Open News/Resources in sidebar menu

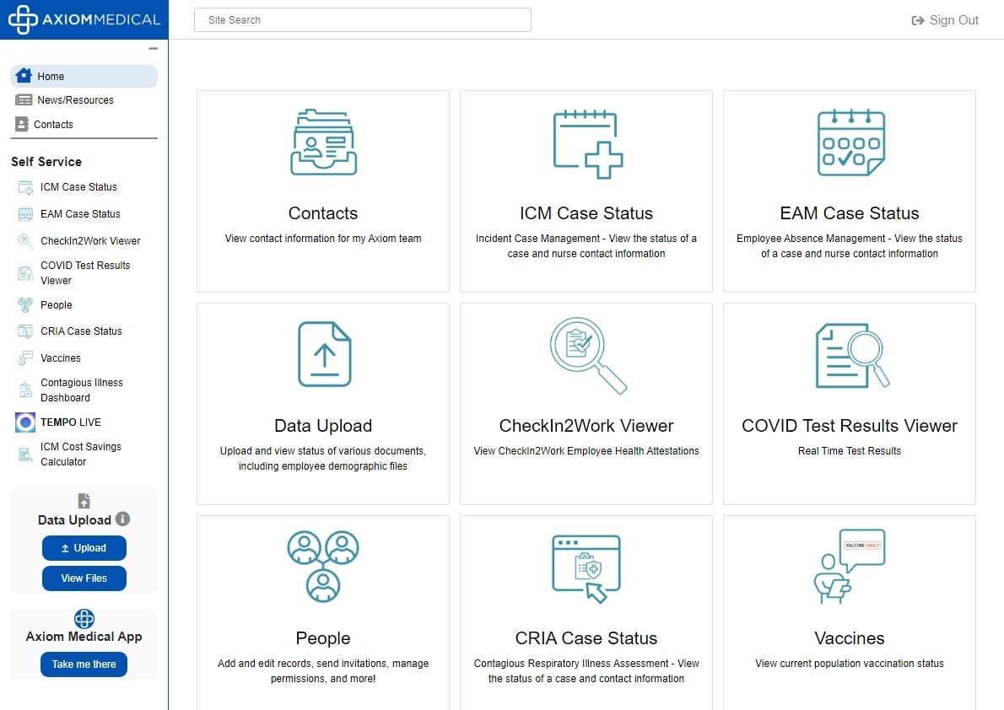point(75,100)
